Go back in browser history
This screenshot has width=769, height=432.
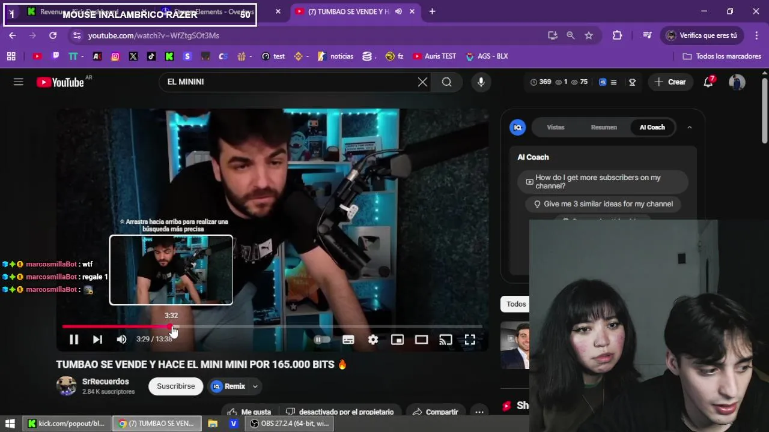click(13, 35)
